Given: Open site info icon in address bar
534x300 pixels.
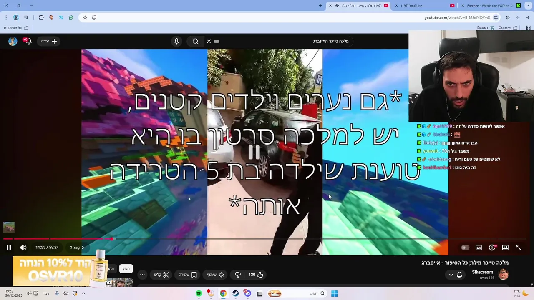Looking at the screenshot, I should tap(496, 17).
